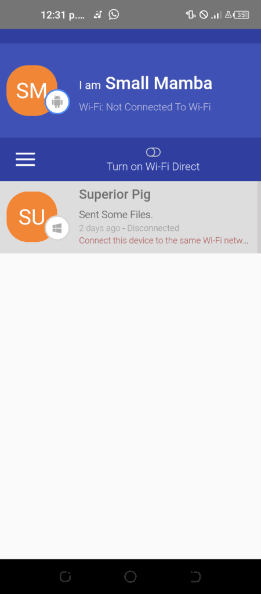Screen dimensions: 261x594
Task: Select the Small Mamba device name
Action: click(x=159, y=84)
